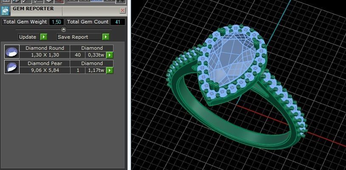
Task: Click the Save Report label button
Action: tap(79, 37)
